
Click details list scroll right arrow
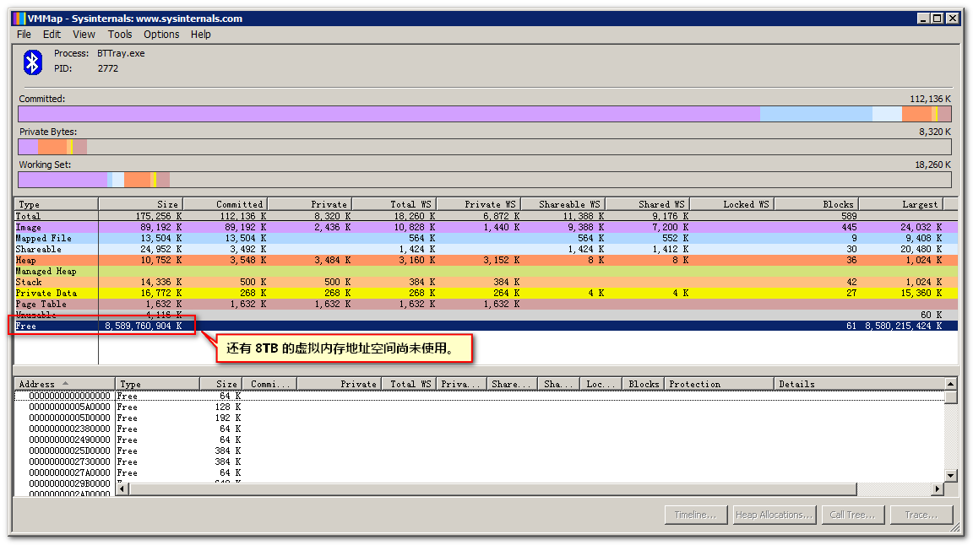937,489
